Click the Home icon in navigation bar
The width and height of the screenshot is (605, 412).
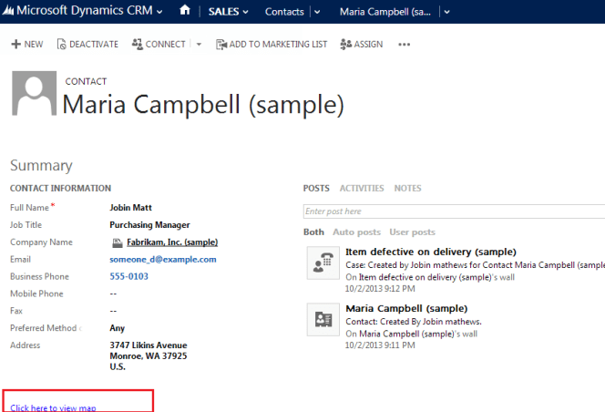pyautogui.click(x=185, y=10)
